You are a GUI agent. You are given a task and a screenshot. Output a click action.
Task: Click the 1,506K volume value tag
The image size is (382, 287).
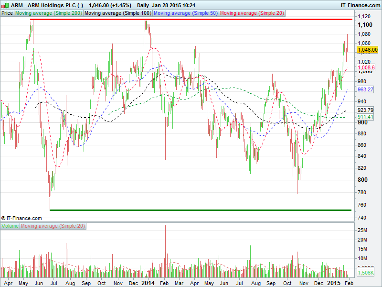tap(366, 273)
